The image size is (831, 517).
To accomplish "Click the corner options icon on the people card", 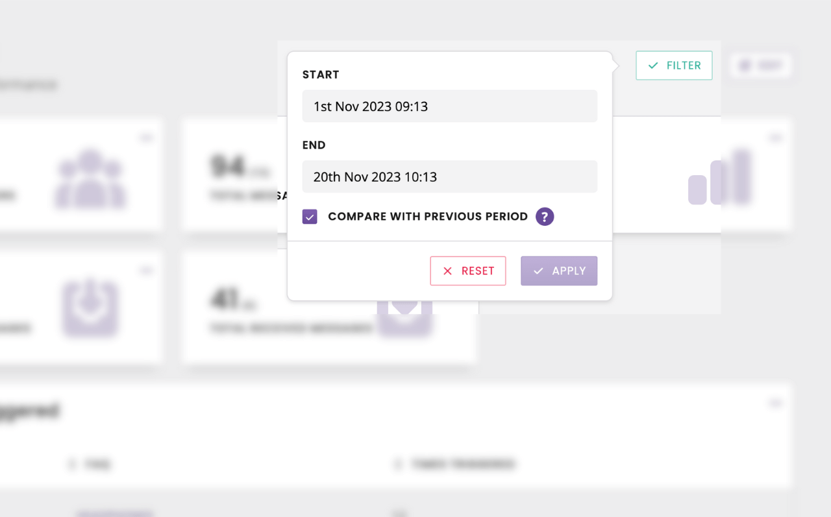I will [147, 137].
